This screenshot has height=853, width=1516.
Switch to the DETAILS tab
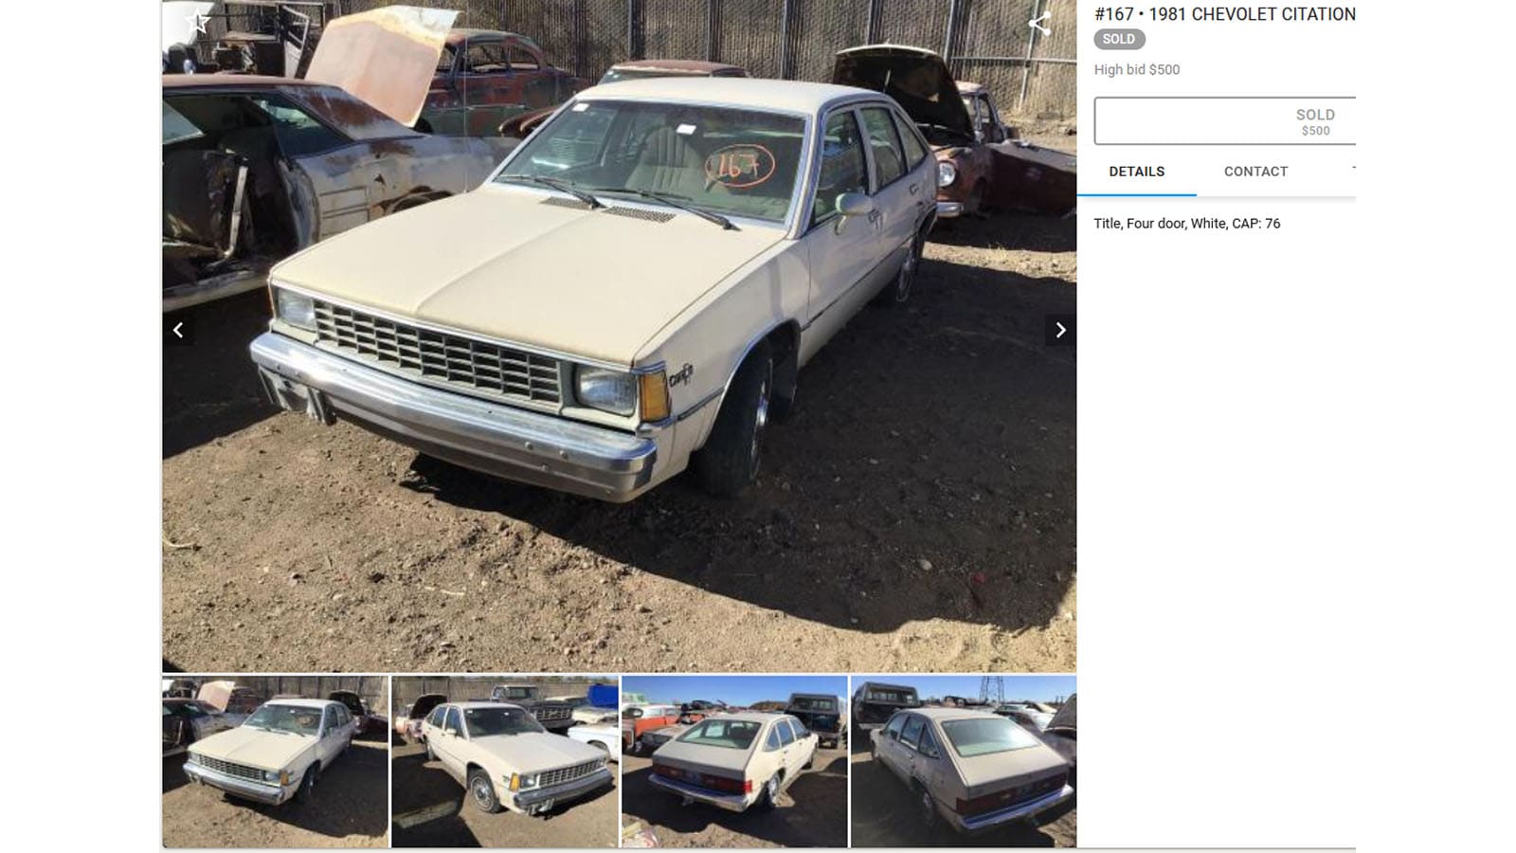pos(1137,172)
